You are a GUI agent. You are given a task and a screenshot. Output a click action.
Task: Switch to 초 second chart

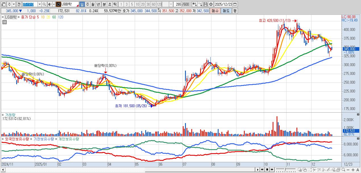click(x=109, y=4)
